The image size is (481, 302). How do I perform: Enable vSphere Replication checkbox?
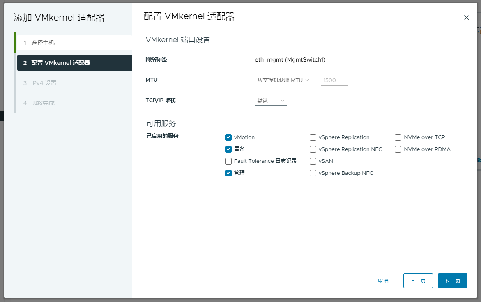click(x=313, y=137)
